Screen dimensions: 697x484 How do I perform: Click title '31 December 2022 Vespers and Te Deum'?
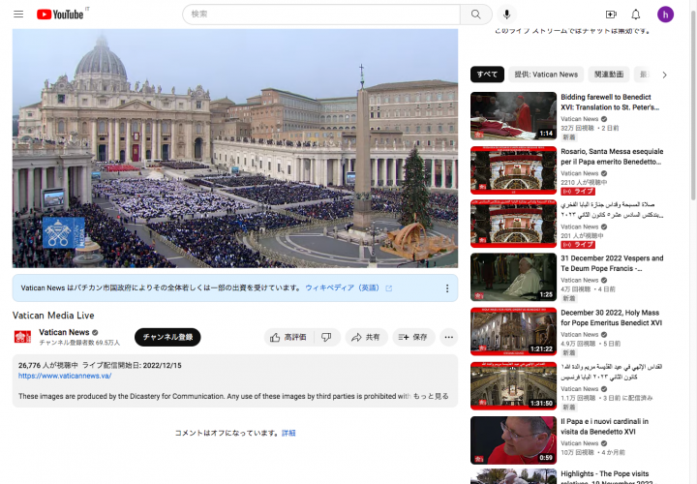pos(612,263)
